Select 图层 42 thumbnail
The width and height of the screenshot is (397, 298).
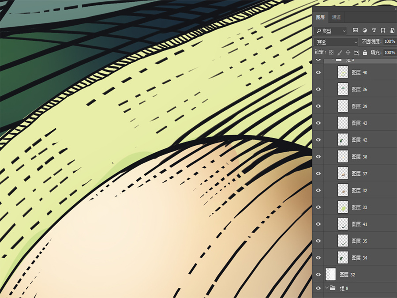(x=343, y=140)
